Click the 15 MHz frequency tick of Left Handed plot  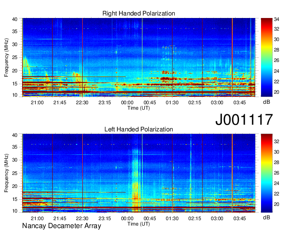click(x=15, y=200)
